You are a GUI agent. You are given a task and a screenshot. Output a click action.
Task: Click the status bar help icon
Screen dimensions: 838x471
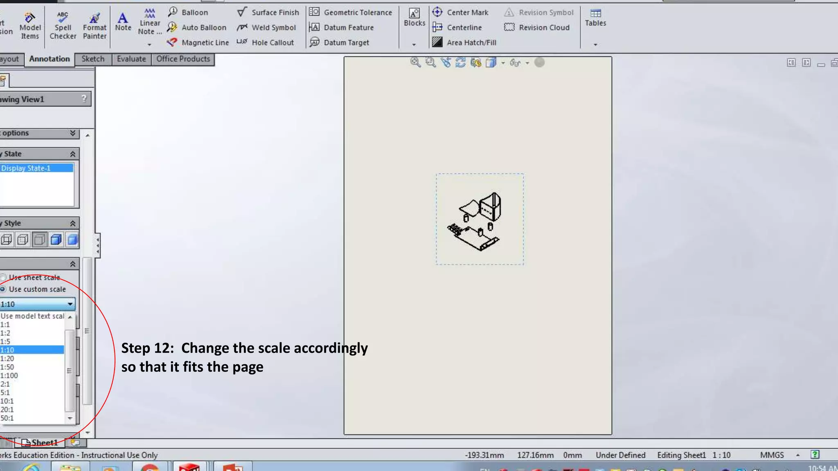[x=815, y=455]
